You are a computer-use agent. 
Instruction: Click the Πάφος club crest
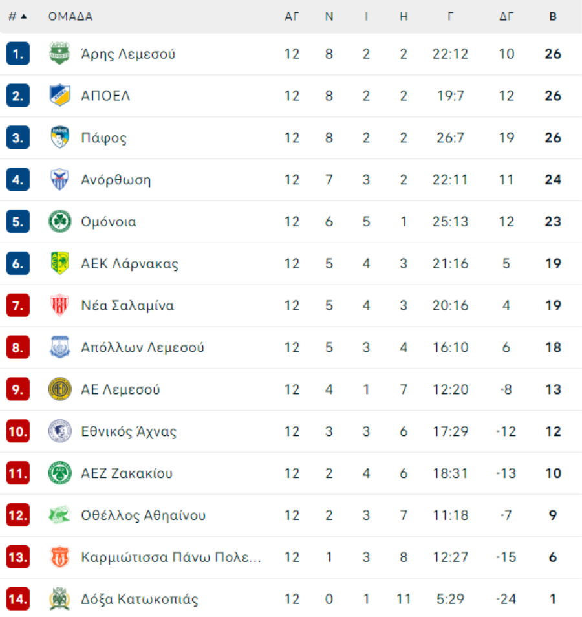[x=59, y=137]
